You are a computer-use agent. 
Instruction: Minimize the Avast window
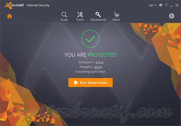[172, 6]
